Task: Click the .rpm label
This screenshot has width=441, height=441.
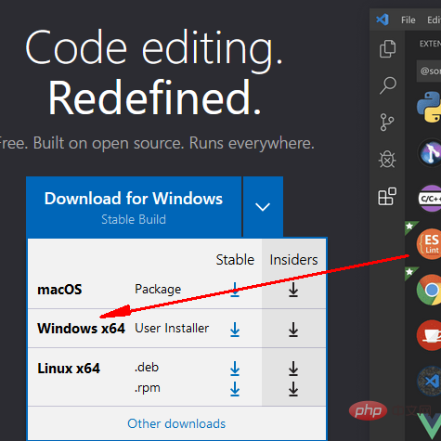Action: (x=148, y=388)
